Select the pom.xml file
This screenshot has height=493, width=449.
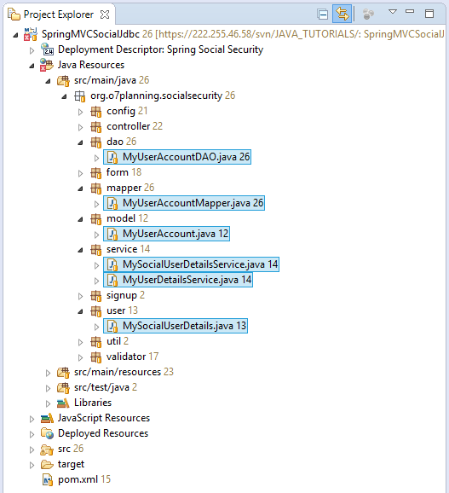click(x=77, y=479)
